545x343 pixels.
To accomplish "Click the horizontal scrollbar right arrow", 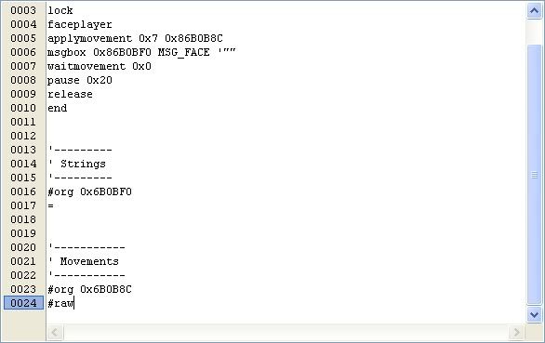I will click(x=516, y=333).
